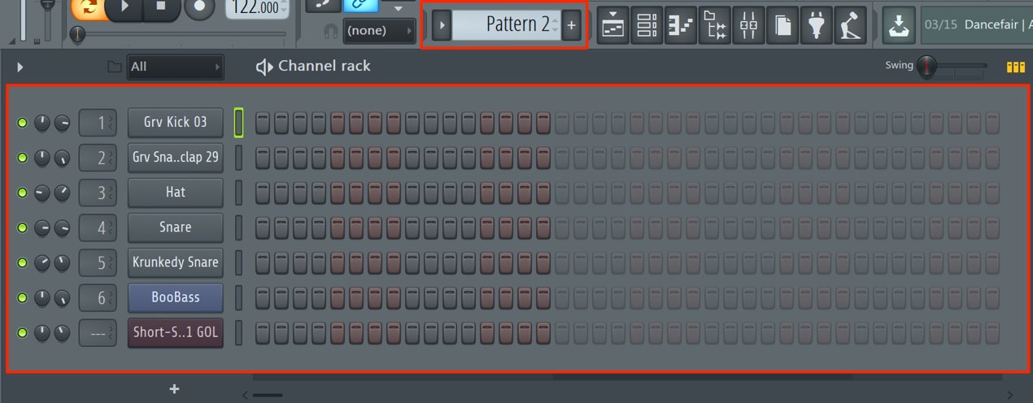Open the plugin picker plug icon
Image resolution: width=1033 pixels, height=403 pixels.
816,25
